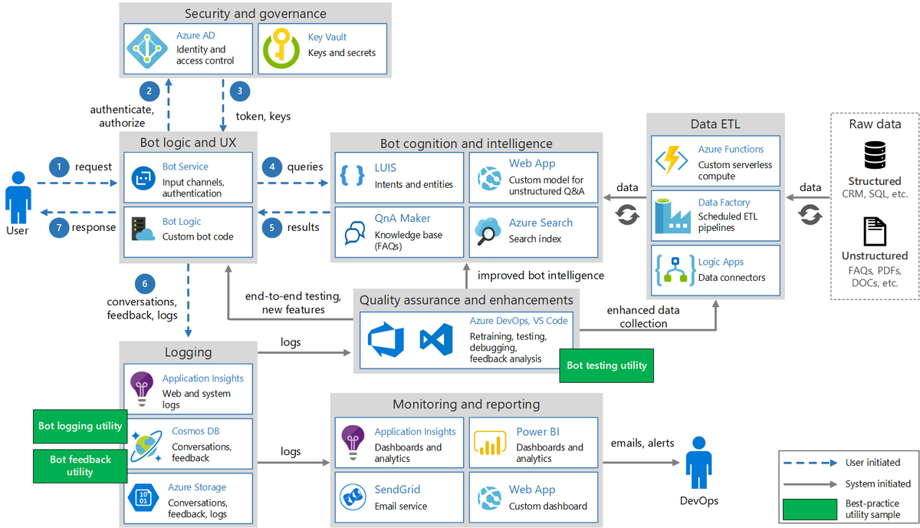
Task: Open Azure DevOps, VS Code label
Action: click(519, 321)
